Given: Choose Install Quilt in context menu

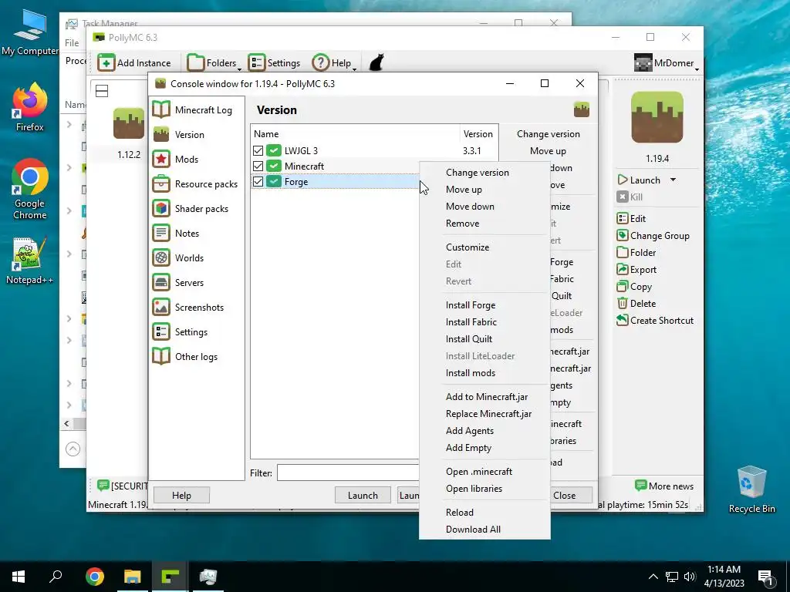Looking at the screenshot, I should click(468, 339).
